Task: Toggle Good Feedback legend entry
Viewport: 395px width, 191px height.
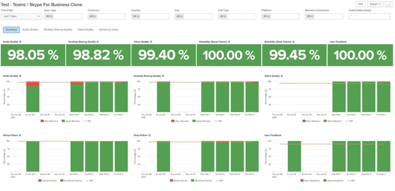Action: (x=334, y=181)
